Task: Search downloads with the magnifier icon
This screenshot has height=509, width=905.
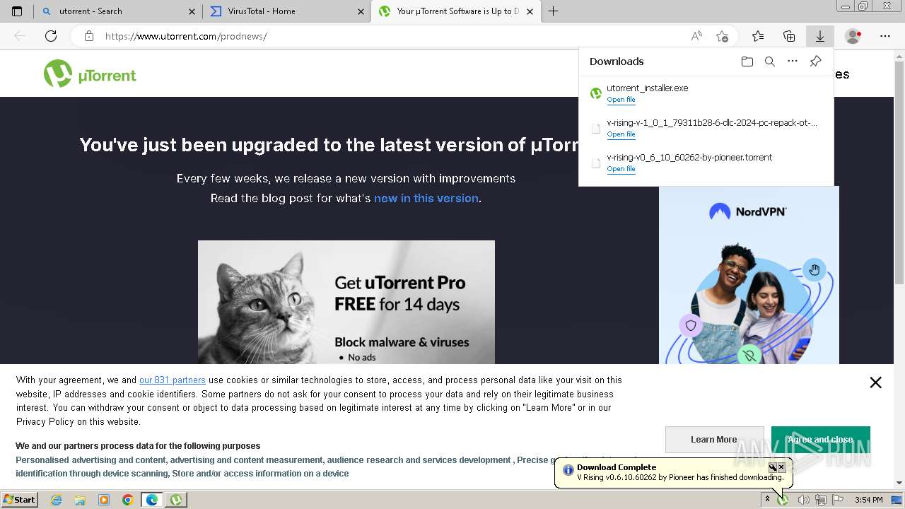Action: click(770, 62)
